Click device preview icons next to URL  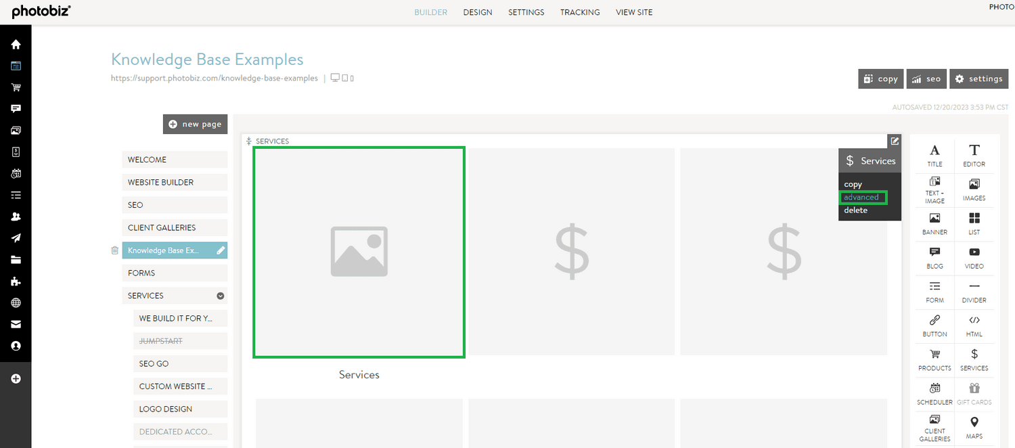pos(342,79)
